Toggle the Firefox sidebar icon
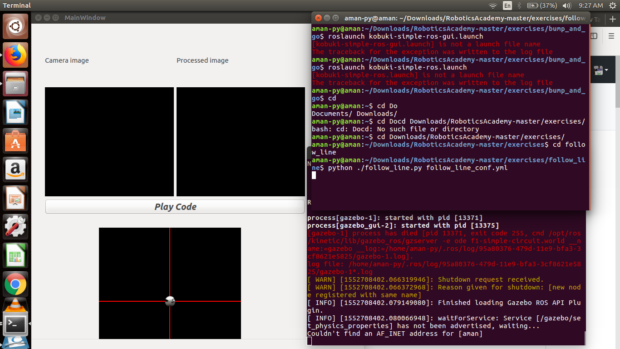620x349 pixels. pos(594,36)
